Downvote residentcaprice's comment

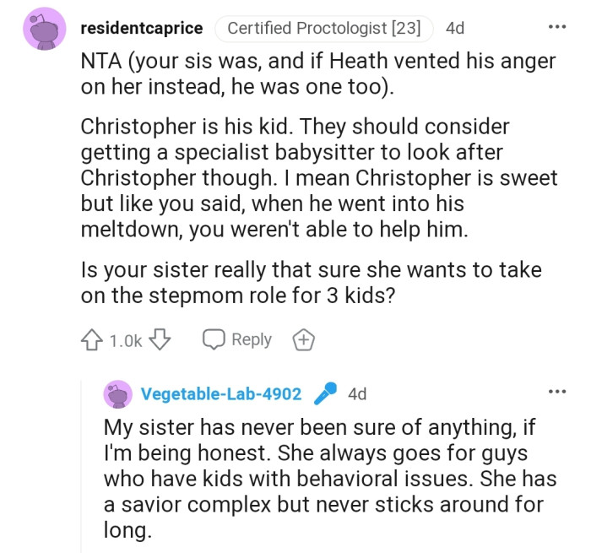(x=160, y=340)
